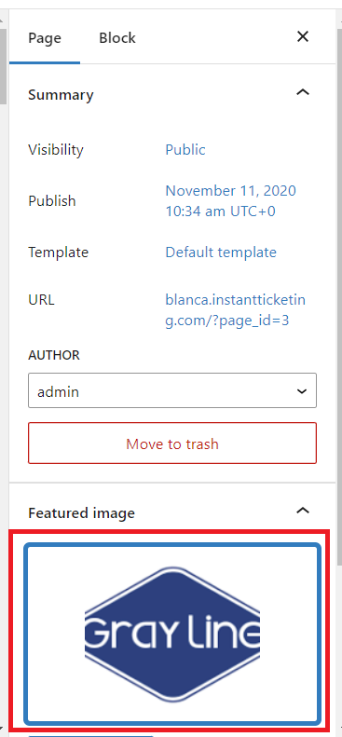Click the Featured image section heading

click(x=81, y=512)
